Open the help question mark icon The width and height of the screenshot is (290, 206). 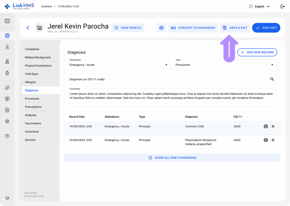[x=7, y=136]
